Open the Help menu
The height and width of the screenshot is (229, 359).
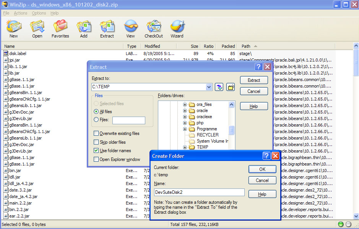click(x=55, y=13)
